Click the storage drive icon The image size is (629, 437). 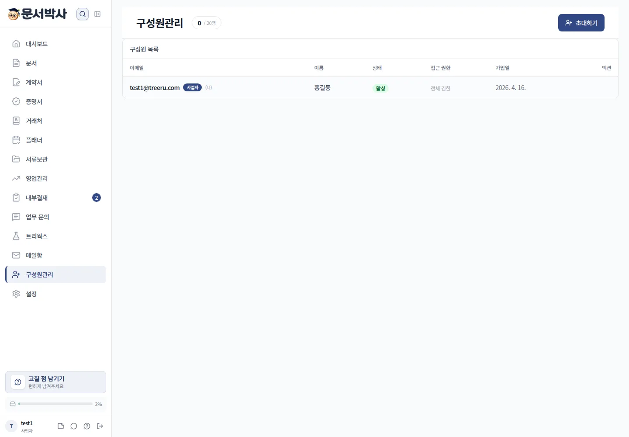point(13,404)
